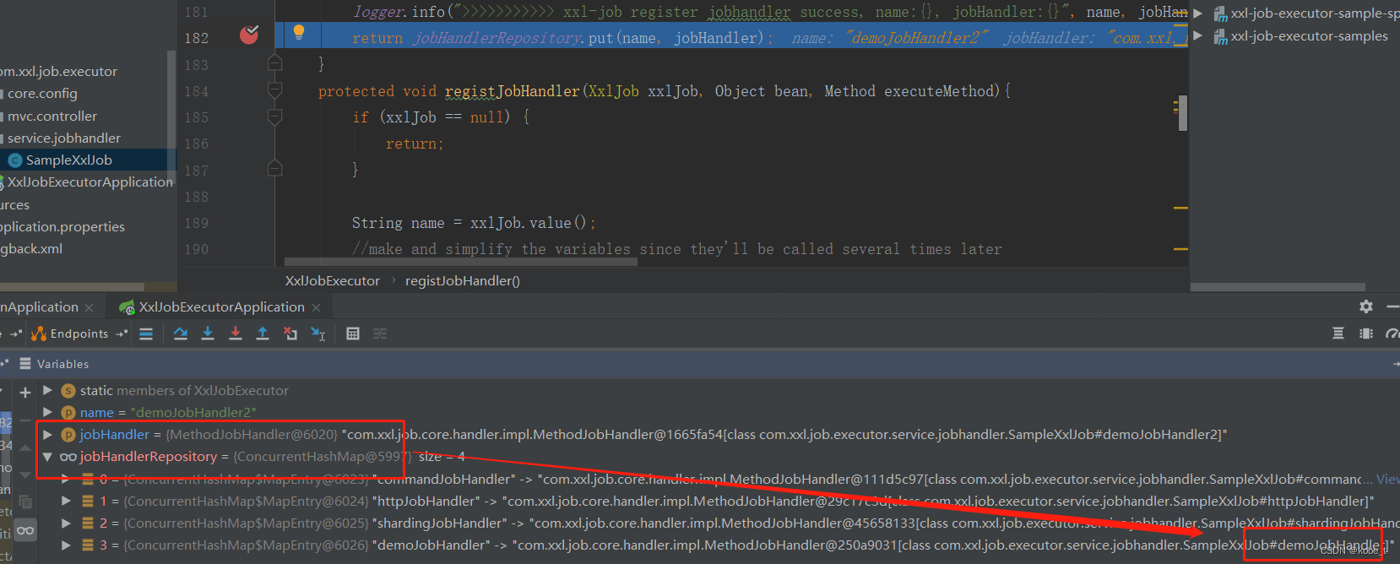Expand static members of XxlJobExecutor
The height and width of the screenshot is (564, 1400).
tap(48, 390)
